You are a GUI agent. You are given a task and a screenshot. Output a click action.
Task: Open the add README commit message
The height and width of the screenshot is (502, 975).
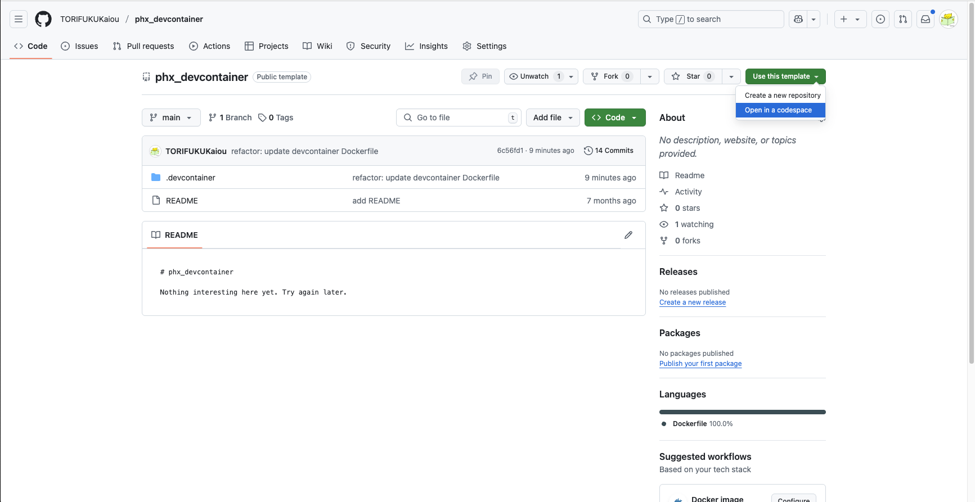(376, 201)
